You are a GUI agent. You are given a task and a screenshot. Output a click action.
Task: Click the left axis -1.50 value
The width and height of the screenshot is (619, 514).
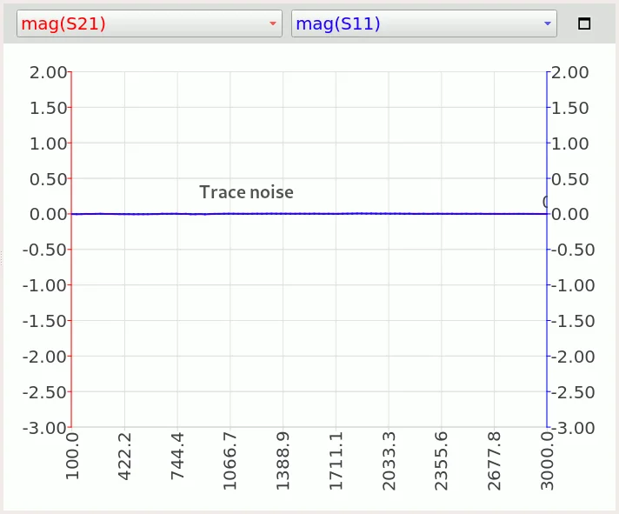click(x=44, y=321)
